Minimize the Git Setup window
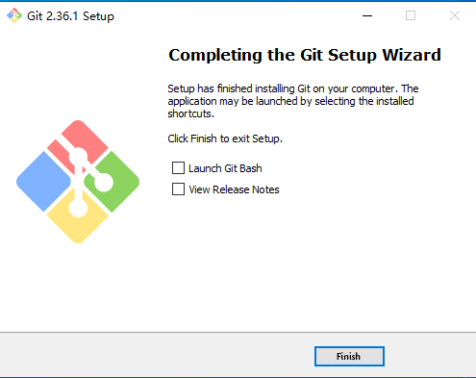Screen dimensions: 476x378 tap(367, 15)
